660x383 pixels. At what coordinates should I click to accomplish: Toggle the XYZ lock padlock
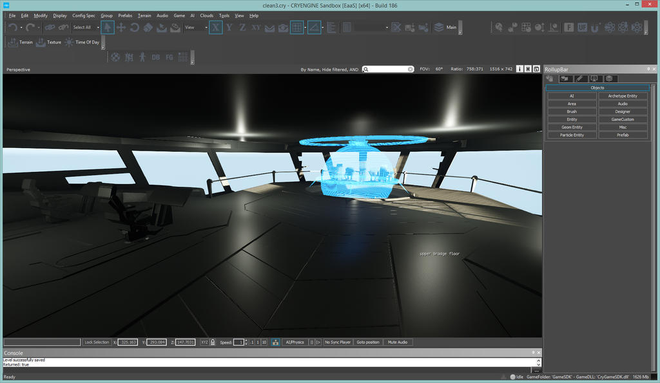(213, 342)
